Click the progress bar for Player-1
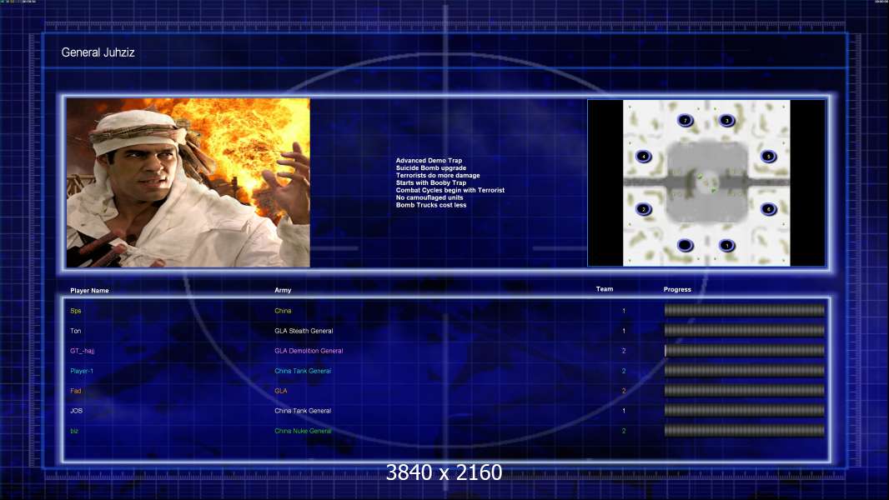This screenshot has height=500, width=889. click(x=745, y=371)
